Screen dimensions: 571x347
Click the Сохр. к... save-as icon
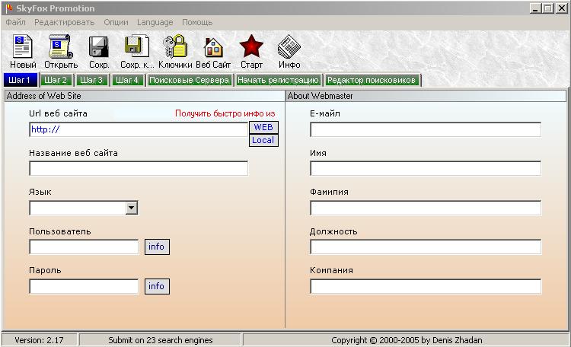point(136,46)
